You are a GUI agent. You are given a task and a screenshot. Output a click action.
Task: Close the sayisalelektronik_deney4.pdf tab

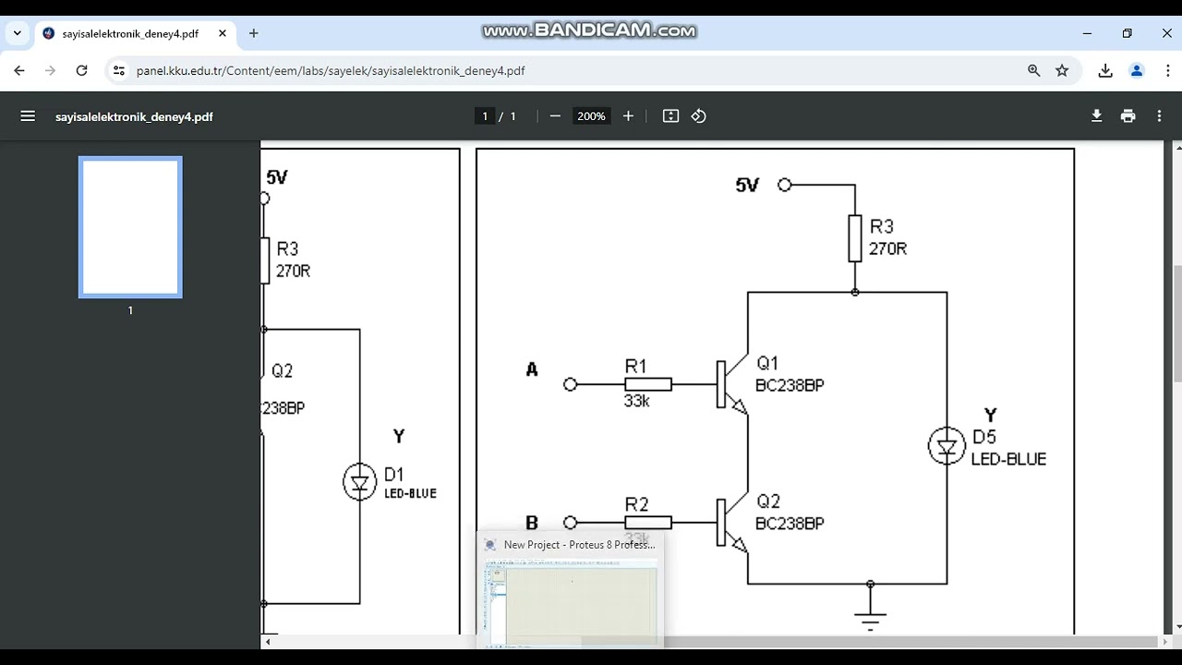coord(223,33)
